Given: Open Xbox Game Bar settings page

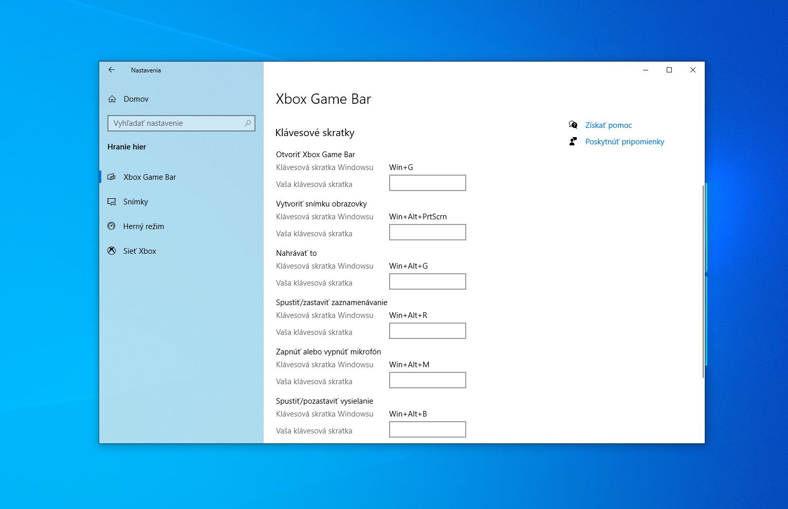Looking at the screenshot, I should pyautogui.click(x=181, y=177).
